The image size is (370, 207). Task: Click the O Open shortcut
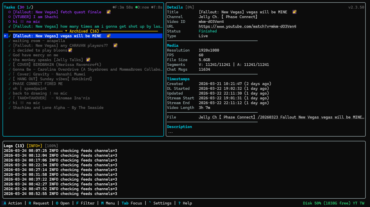pos(63,203)
